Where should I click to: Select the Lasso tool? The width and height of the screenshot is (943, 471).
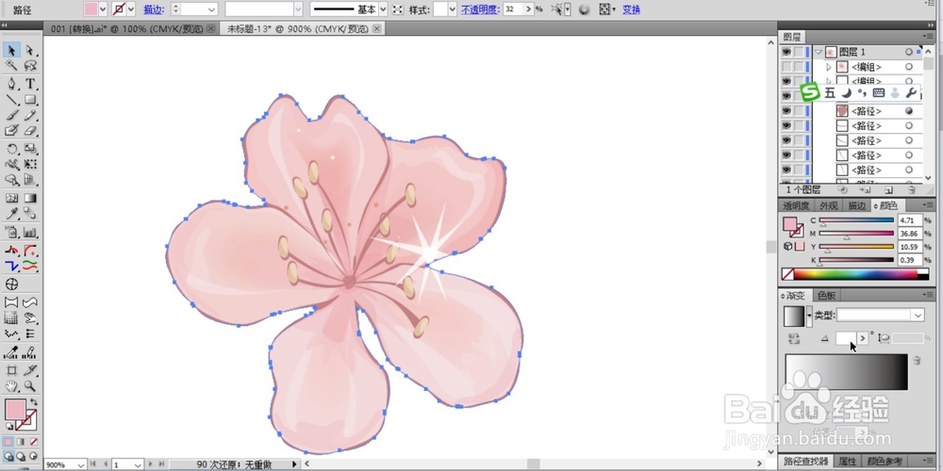(x=30, y=66)
